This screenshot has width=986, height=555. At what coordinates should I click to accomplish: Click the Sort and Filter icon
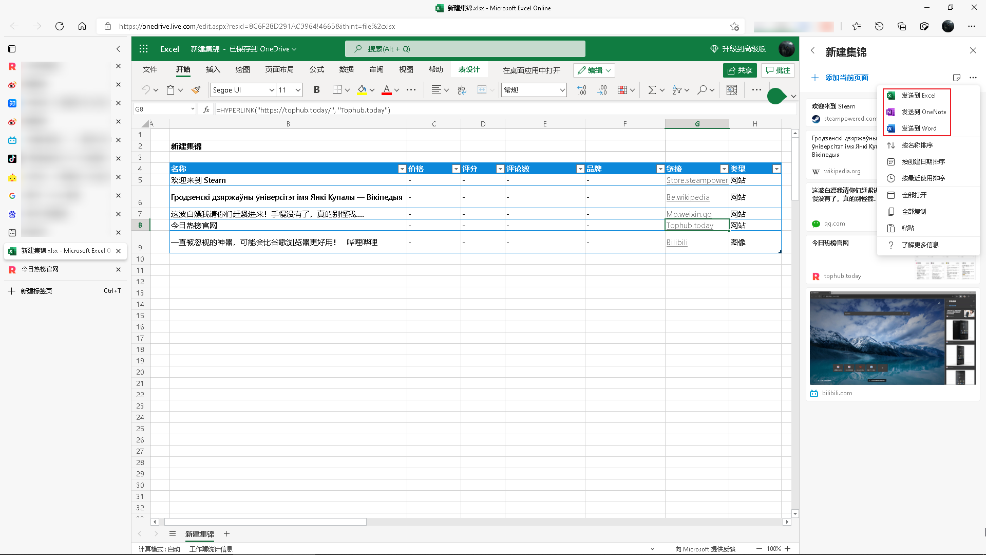(x=677, y=90)
